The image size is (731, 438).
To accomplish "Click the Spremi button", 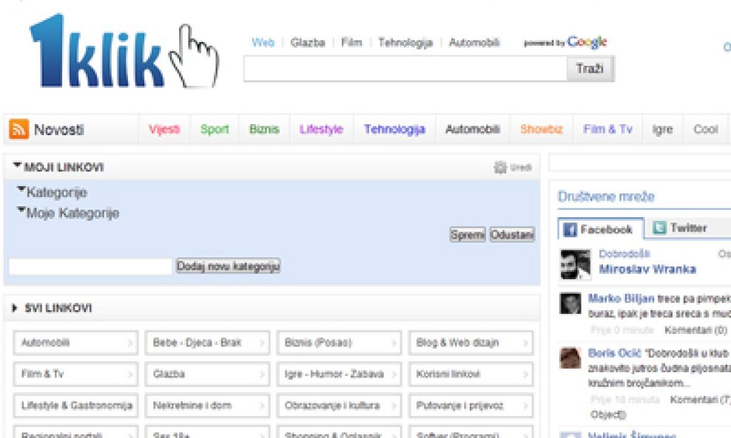I will (468, 235).
